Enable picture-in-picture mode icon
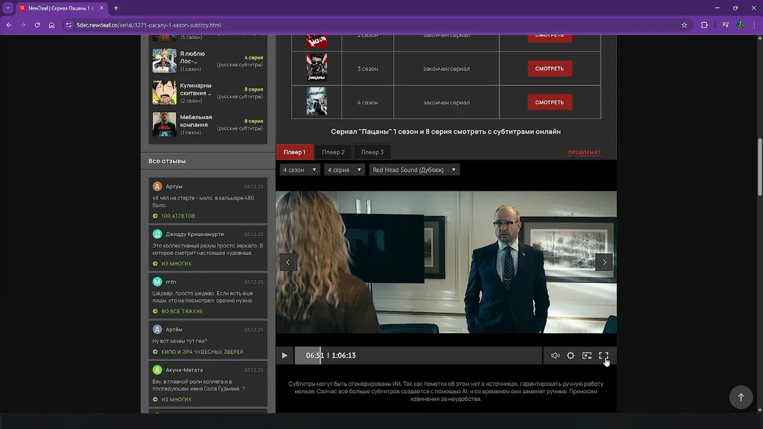763x429 pixels. 587,356
